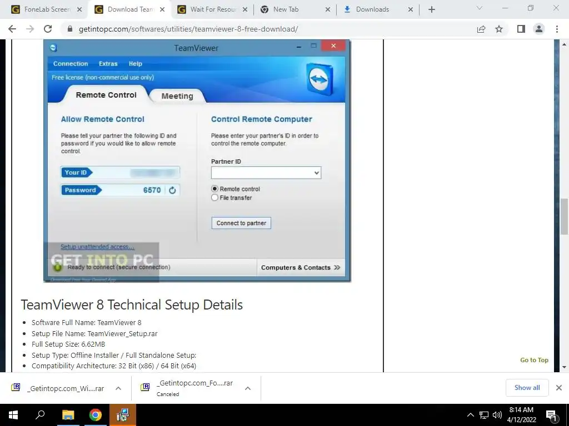This screenshot has width=569, height=426.
Task: Open the browser side panel
Action: click(521, 29)
